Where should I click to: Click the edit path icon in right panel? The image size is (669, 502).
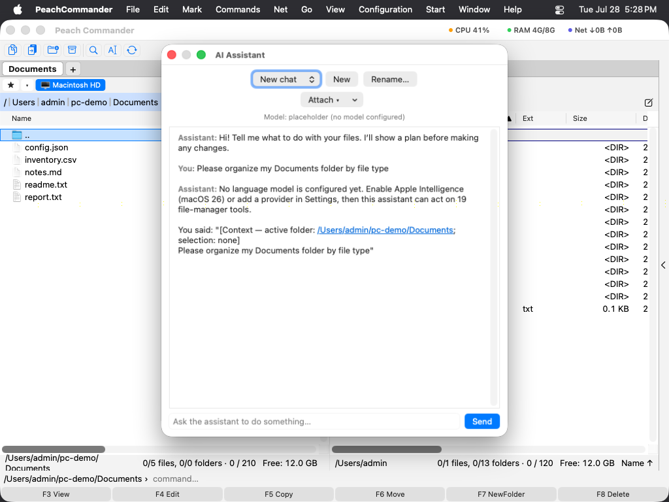(x=649, y=103)
